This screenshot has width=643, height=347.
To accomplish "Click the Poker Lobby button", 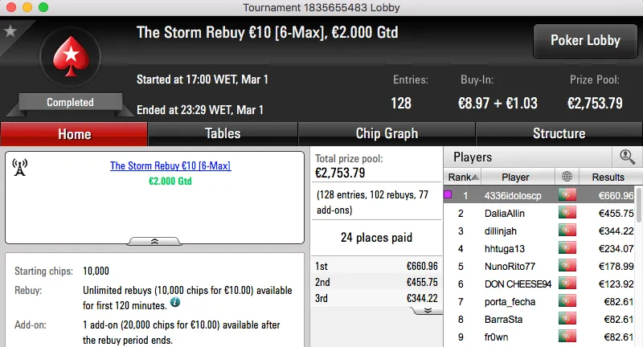I will pos(585,41).
